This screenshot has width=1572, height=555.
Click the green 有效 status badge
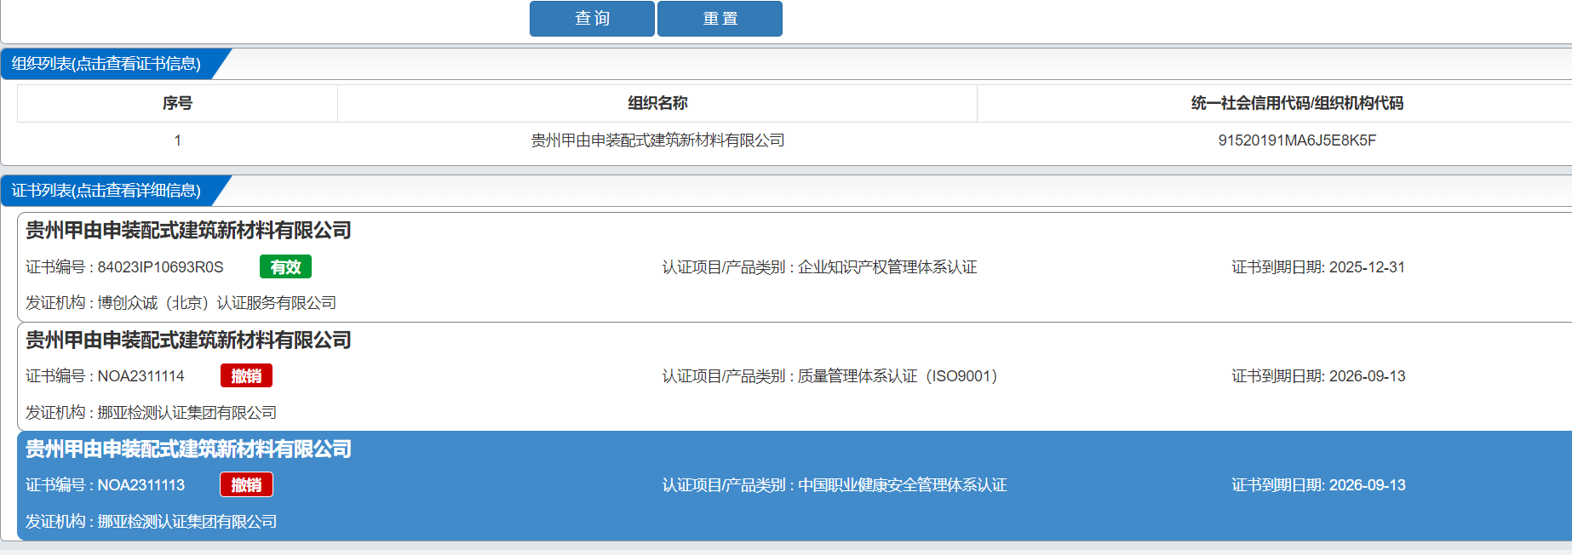click(285, 267)
